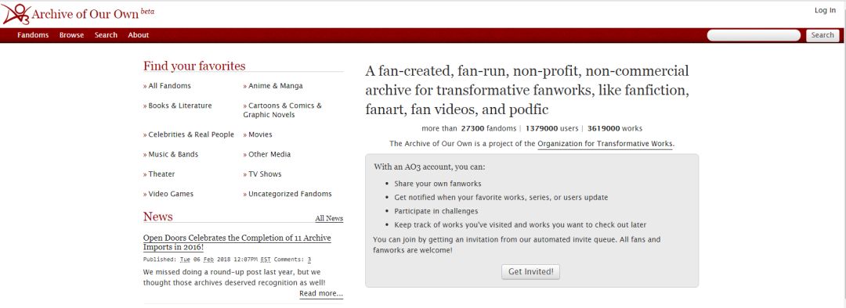The image size is (846, 308).
Task: Click the beta label beside site title
Action: 147,11
